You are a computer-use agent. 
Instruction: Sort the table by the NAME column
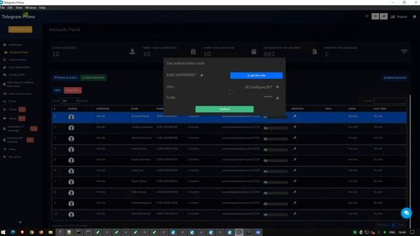click(x=135, y=109)
